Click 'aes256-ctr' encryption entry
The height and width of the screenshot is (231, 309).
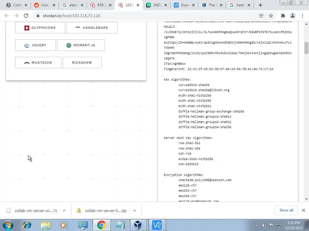[187, 196]
